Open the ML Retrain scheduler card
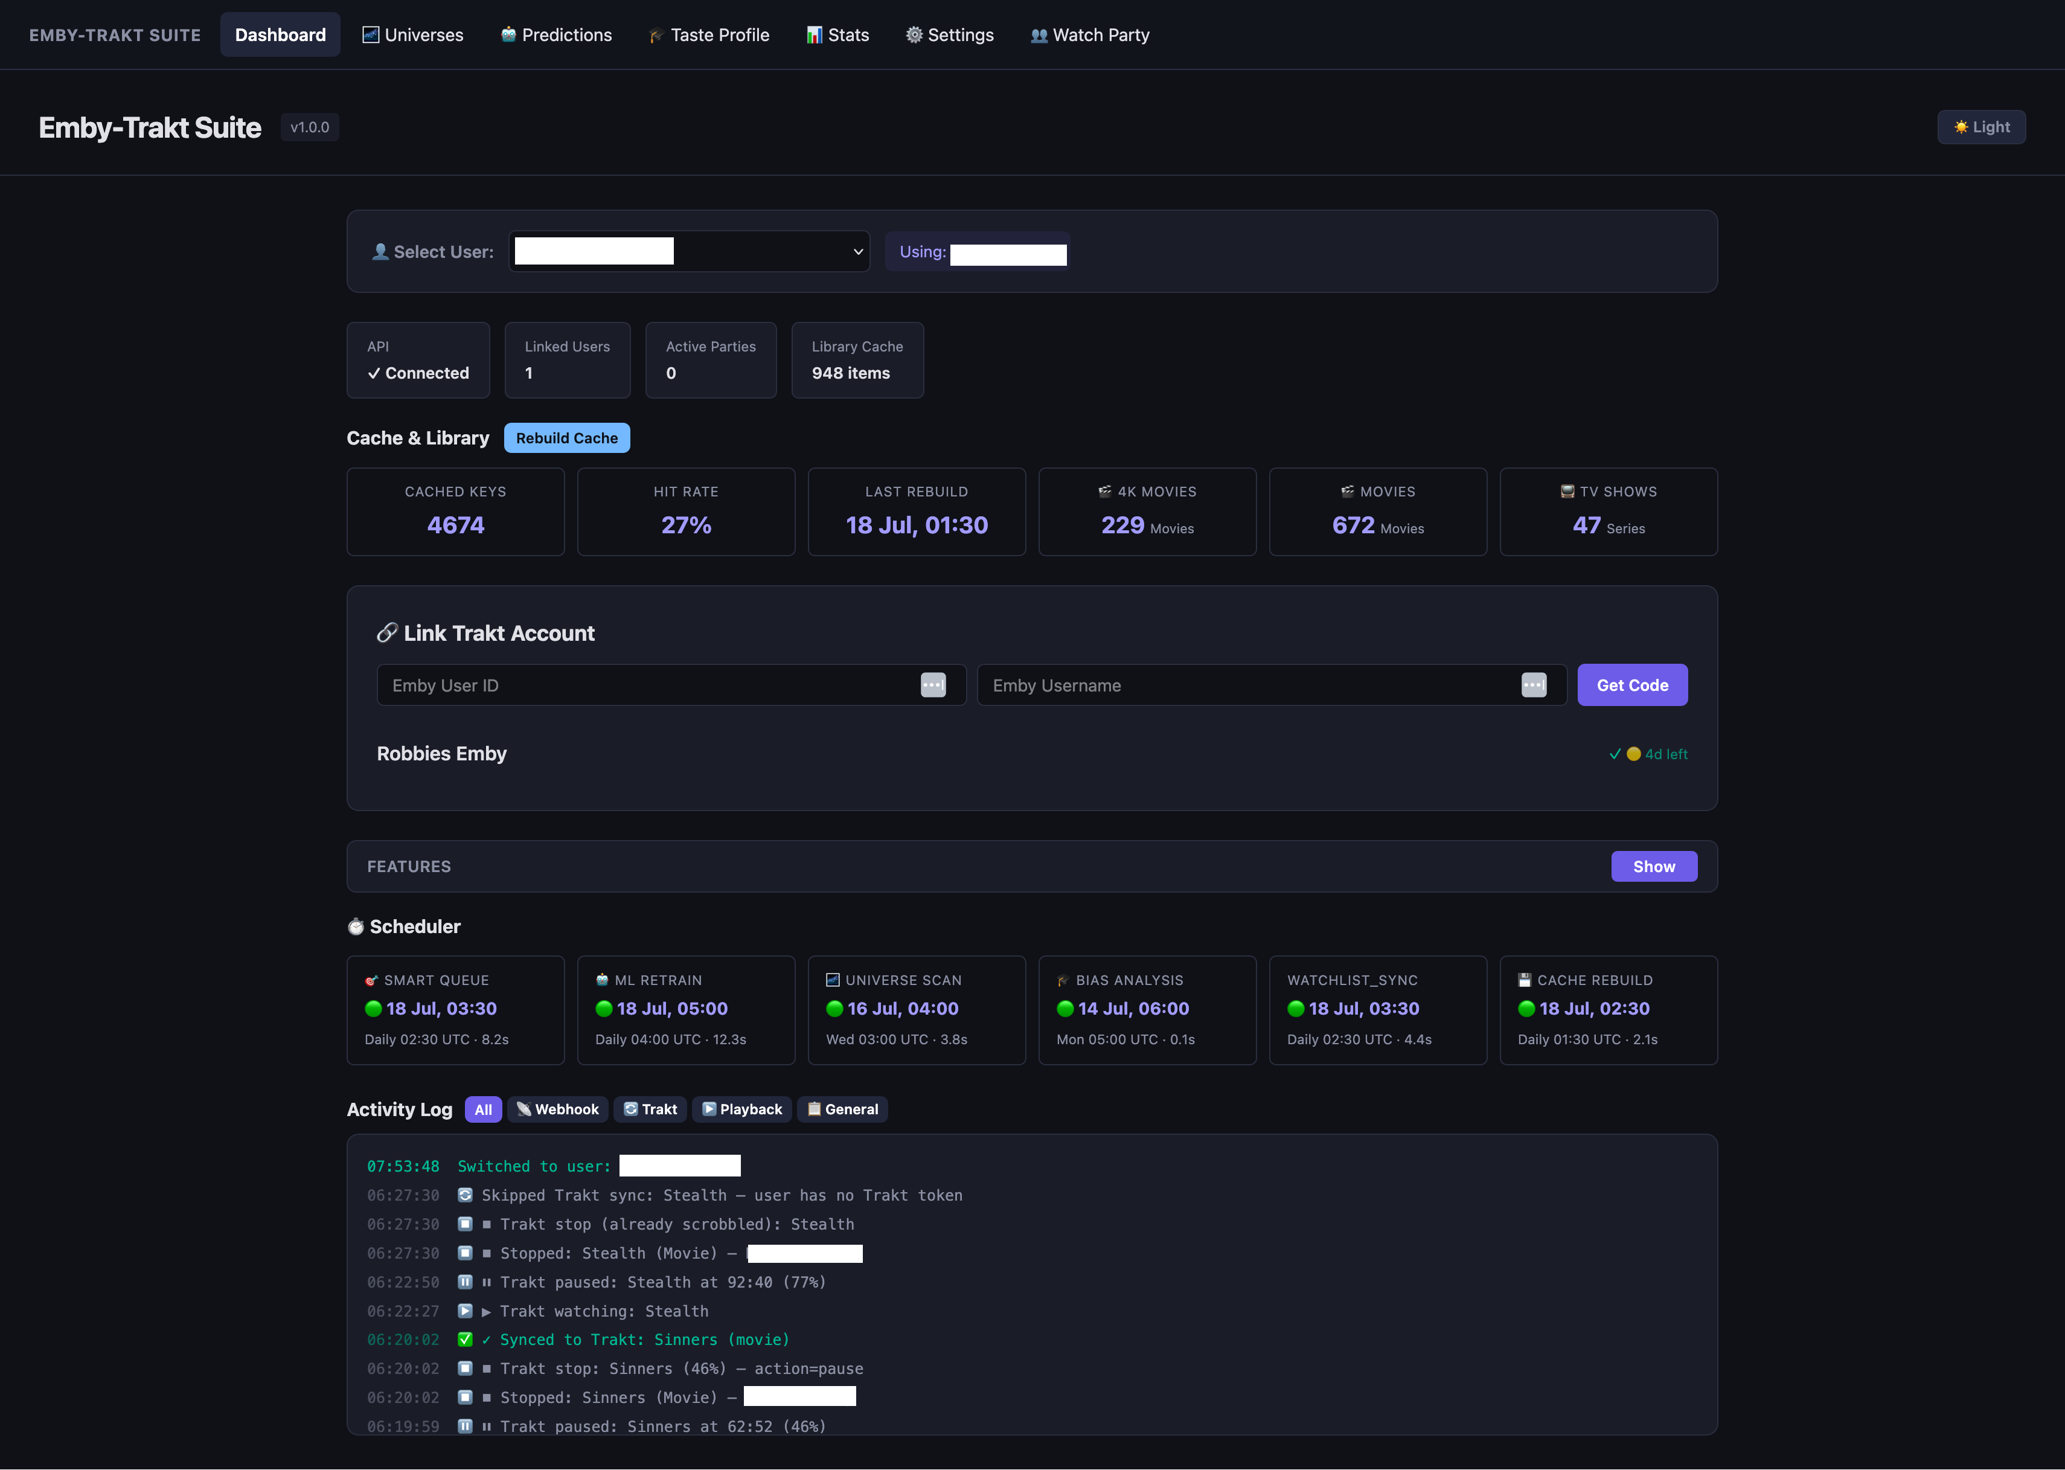The width and height of the screenshot is (2065, 1470). coord(686,1010)
